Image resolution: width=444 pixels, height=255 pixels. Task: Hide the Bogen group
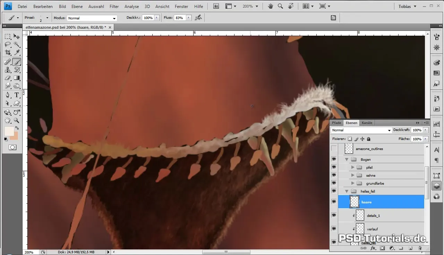[x=334, y=159]
